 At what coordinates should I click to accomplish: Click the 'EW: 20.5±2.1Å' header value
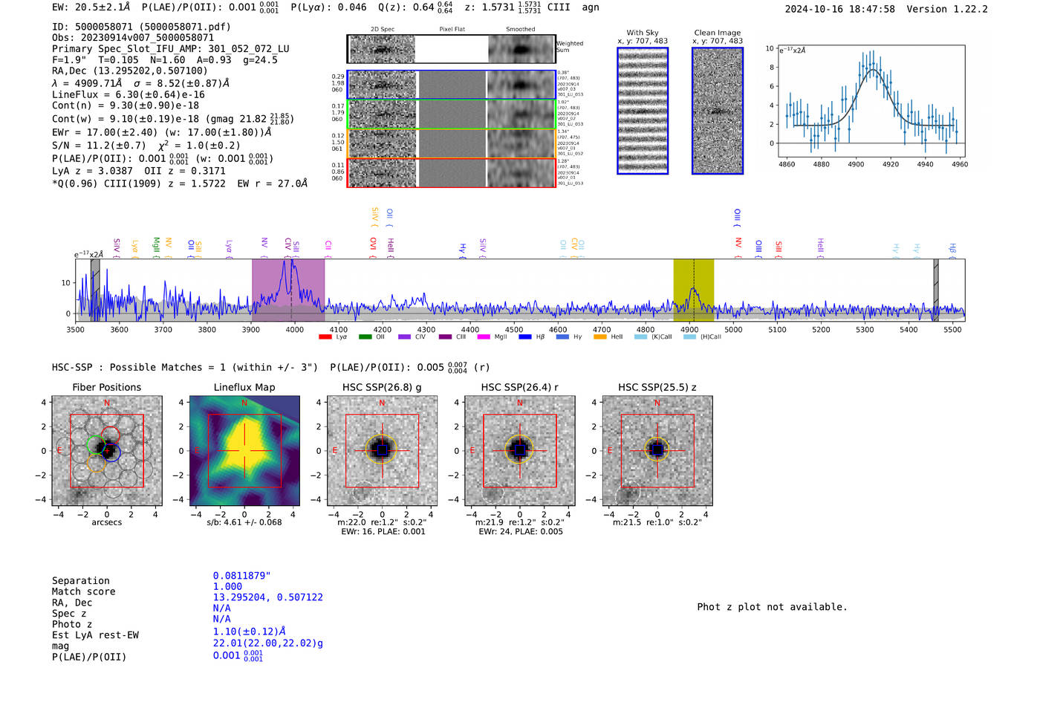click(x=91, y=7)
